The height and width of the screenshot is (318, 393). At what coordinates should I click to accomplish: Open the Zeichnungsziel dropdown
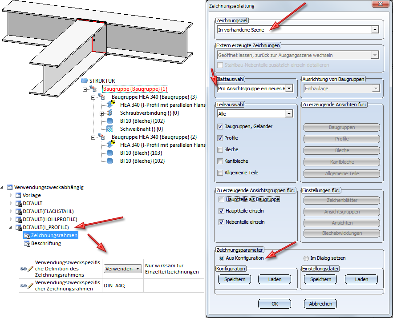point(375,30)
